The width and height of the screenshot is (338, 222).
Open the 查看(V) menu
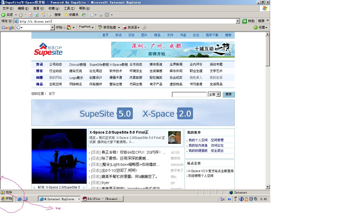click(38, 8)
